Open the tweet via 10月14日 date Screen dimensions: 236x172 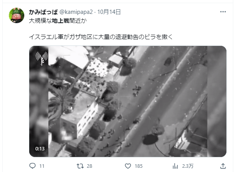(109, 12)
